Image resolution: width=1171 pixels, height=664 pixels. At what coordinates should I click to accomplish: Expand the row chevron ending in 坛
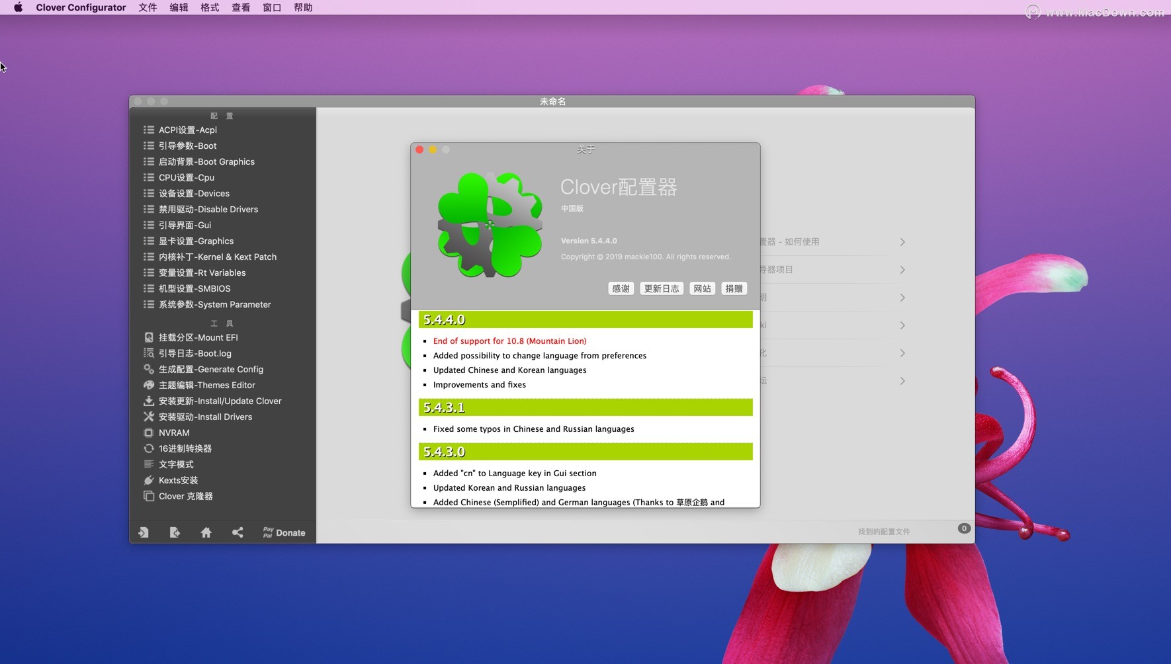(x=902, y=381)
